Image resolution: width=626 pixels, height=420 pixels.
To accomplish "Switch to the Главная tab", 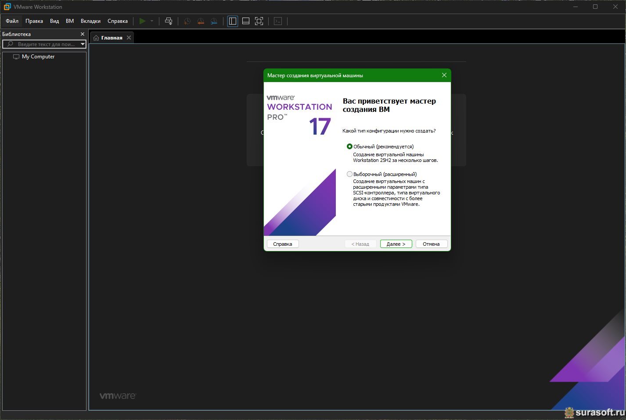I will (x=112, y=38).
